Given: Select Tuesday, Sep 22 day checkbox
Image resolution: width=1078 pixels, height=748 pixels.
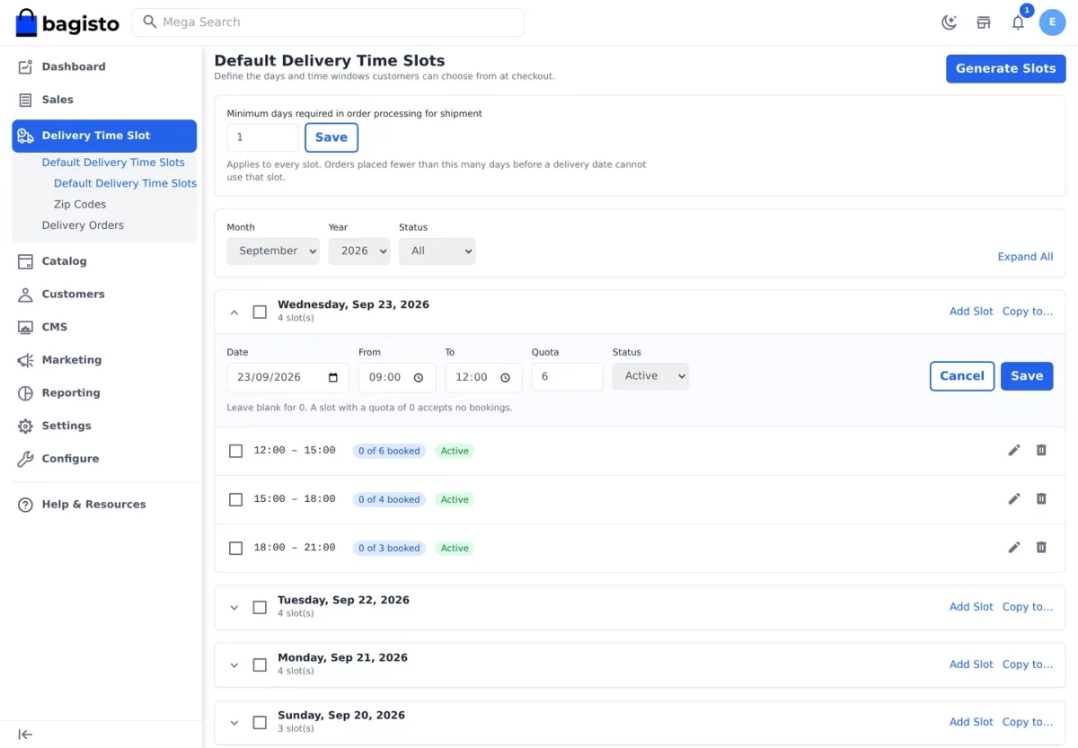Looking at the screenshot, I should pos(260,607).
